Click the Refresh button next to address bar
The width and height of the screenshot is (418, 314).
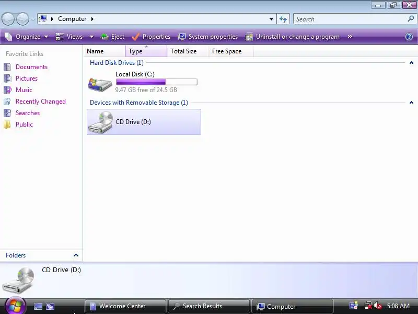[x=283, y=19]
